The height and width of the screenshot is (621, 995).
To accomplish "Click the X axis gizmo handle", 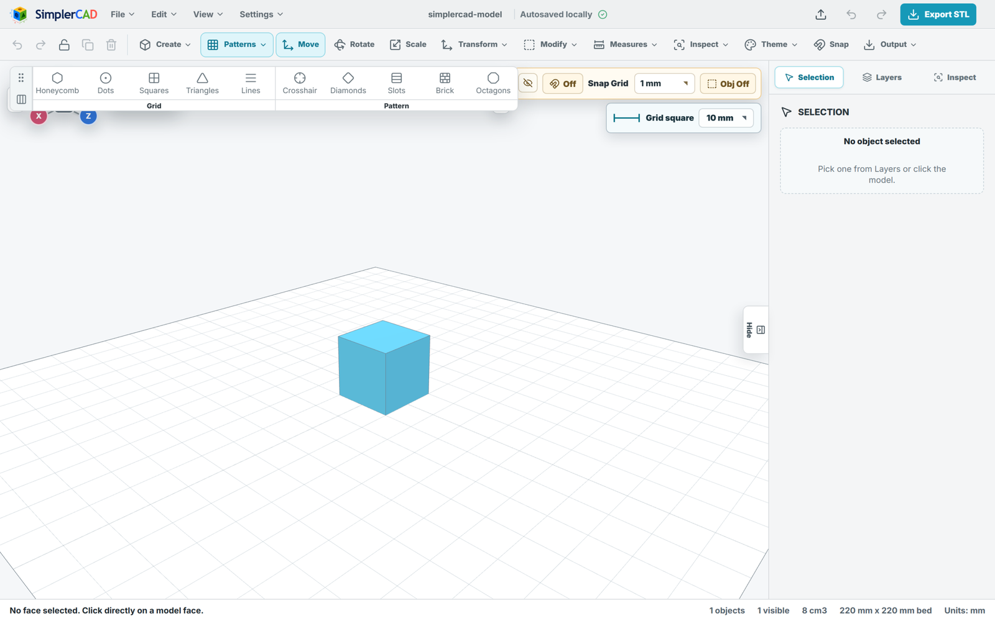I will (x=39, y=116).
